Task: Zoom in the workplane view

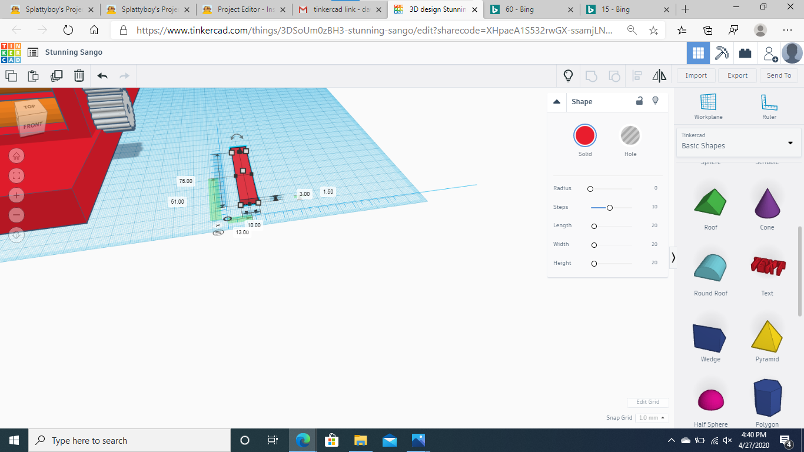Action: (x=16, y=195)
